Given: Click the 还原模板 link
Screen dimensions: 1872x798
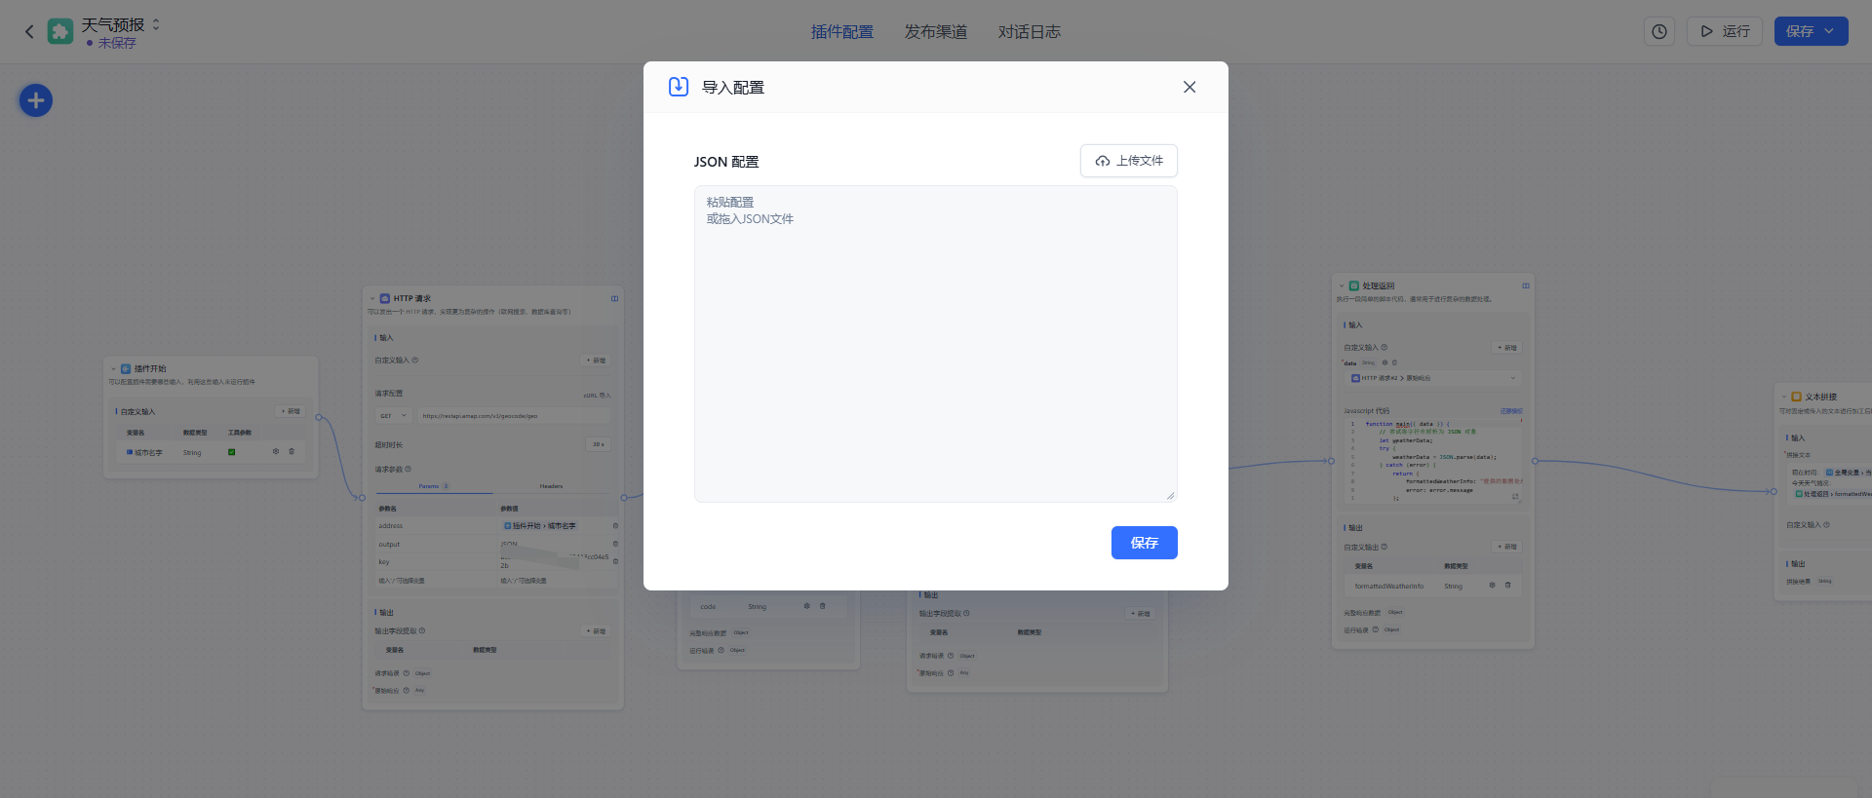Looking at the screenshot, I should [1510, 411].
